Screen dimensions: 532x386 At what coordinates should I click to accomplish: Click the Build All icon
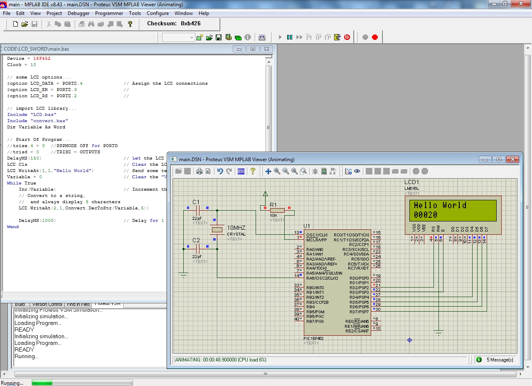click(x=262, y=37)
